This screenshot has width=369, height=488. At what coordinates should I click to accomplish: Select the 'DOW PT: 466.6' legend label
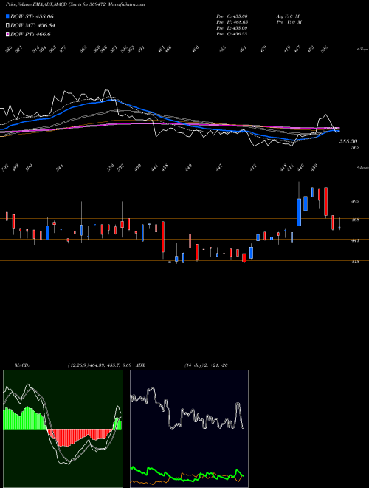tap(30, 34)
